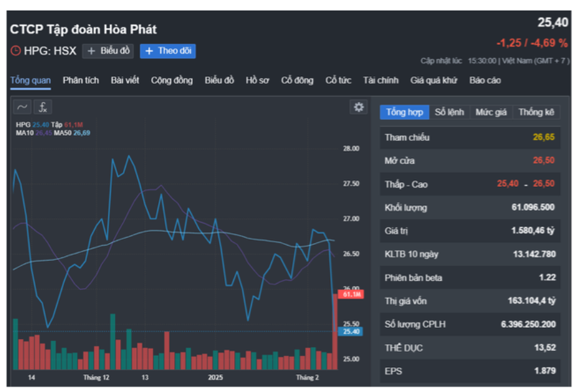Click the Thị giá vốn value 163.104,4 tỷ
Viewport: 576px width, 390px height.
click(532, 301)
